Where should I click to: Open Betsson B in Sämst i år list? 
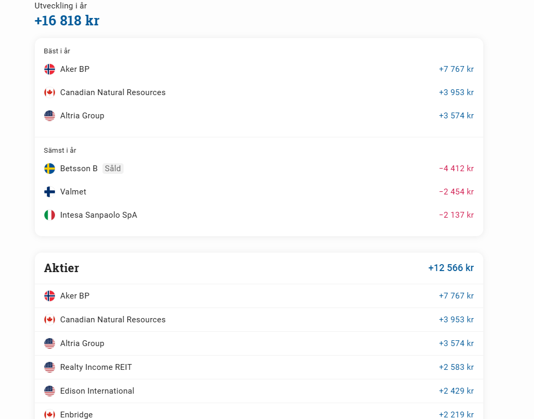pyautogui.click(x=79, y=168)
